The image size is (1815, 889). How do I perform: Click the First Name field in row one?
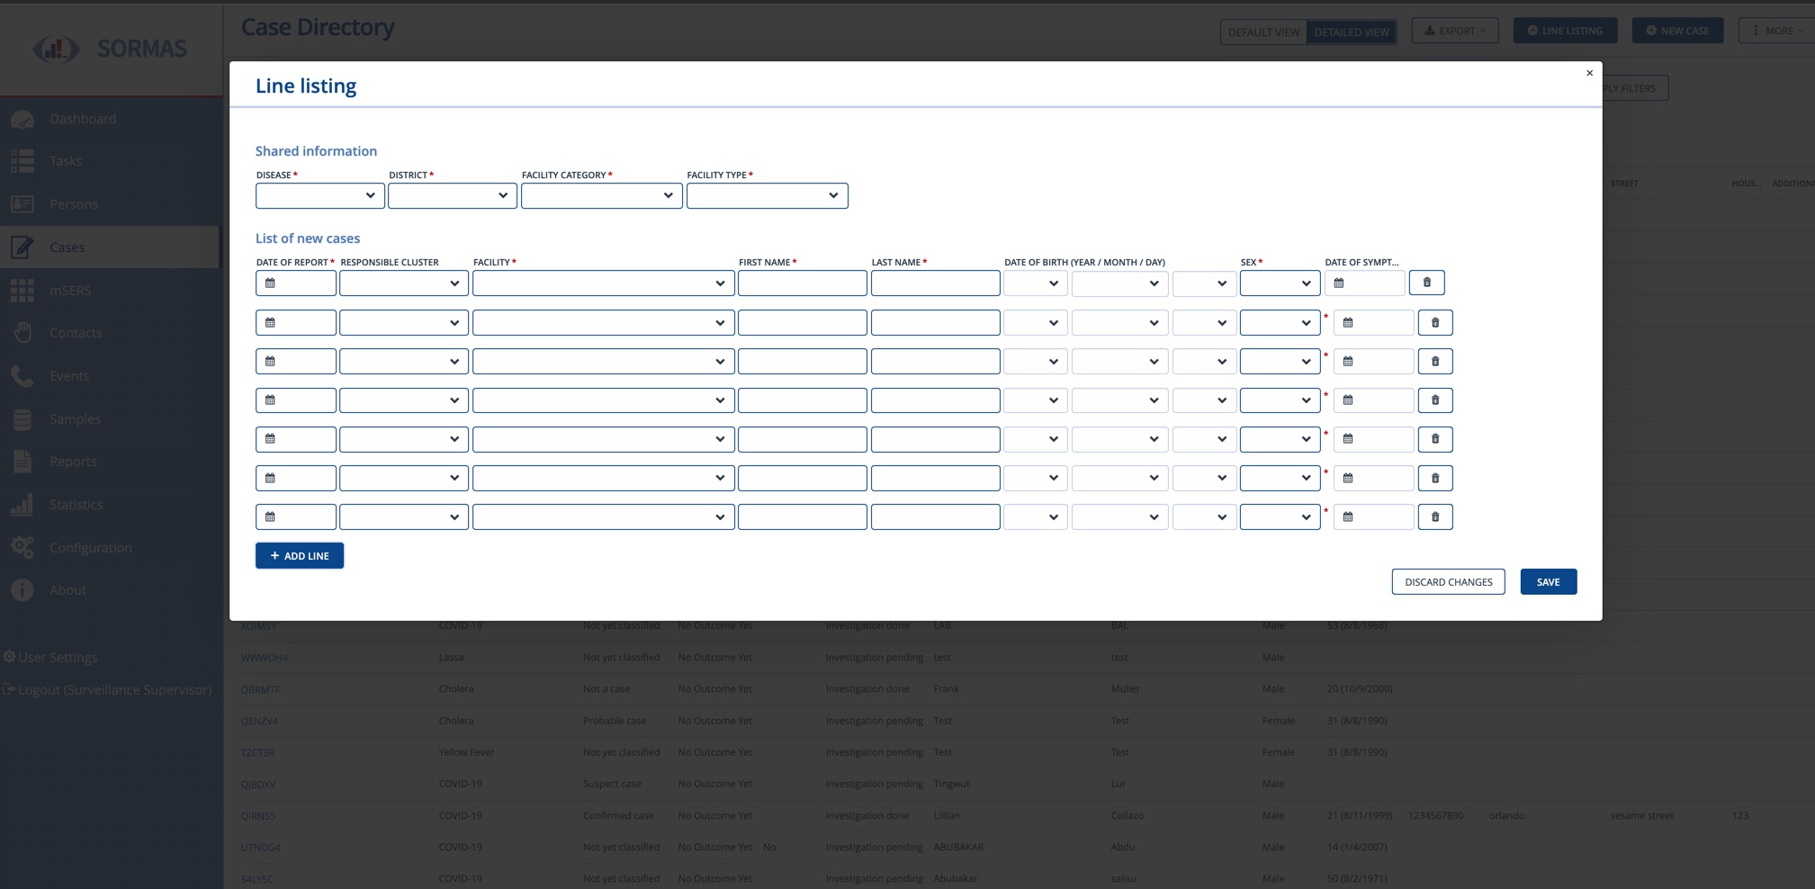click(801, 282)
